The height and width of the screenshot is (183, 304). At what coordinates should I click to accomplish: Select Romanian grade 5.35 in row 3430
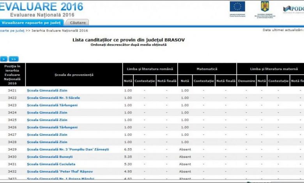tap(128, 157)
